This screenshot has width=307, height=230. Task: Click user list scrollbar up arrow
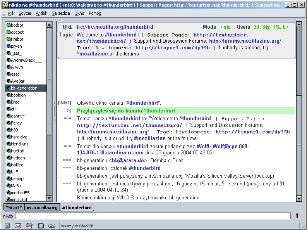click(x=49, y=25)
